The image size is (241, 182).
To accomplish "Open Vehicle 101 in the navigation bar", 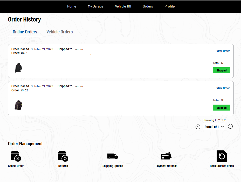I will coord(123,6).
